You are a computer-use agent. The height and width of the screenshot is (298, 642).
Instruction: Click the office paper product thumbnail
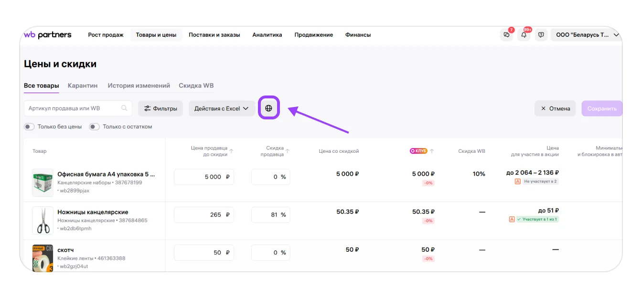click(x=43, y=182)
